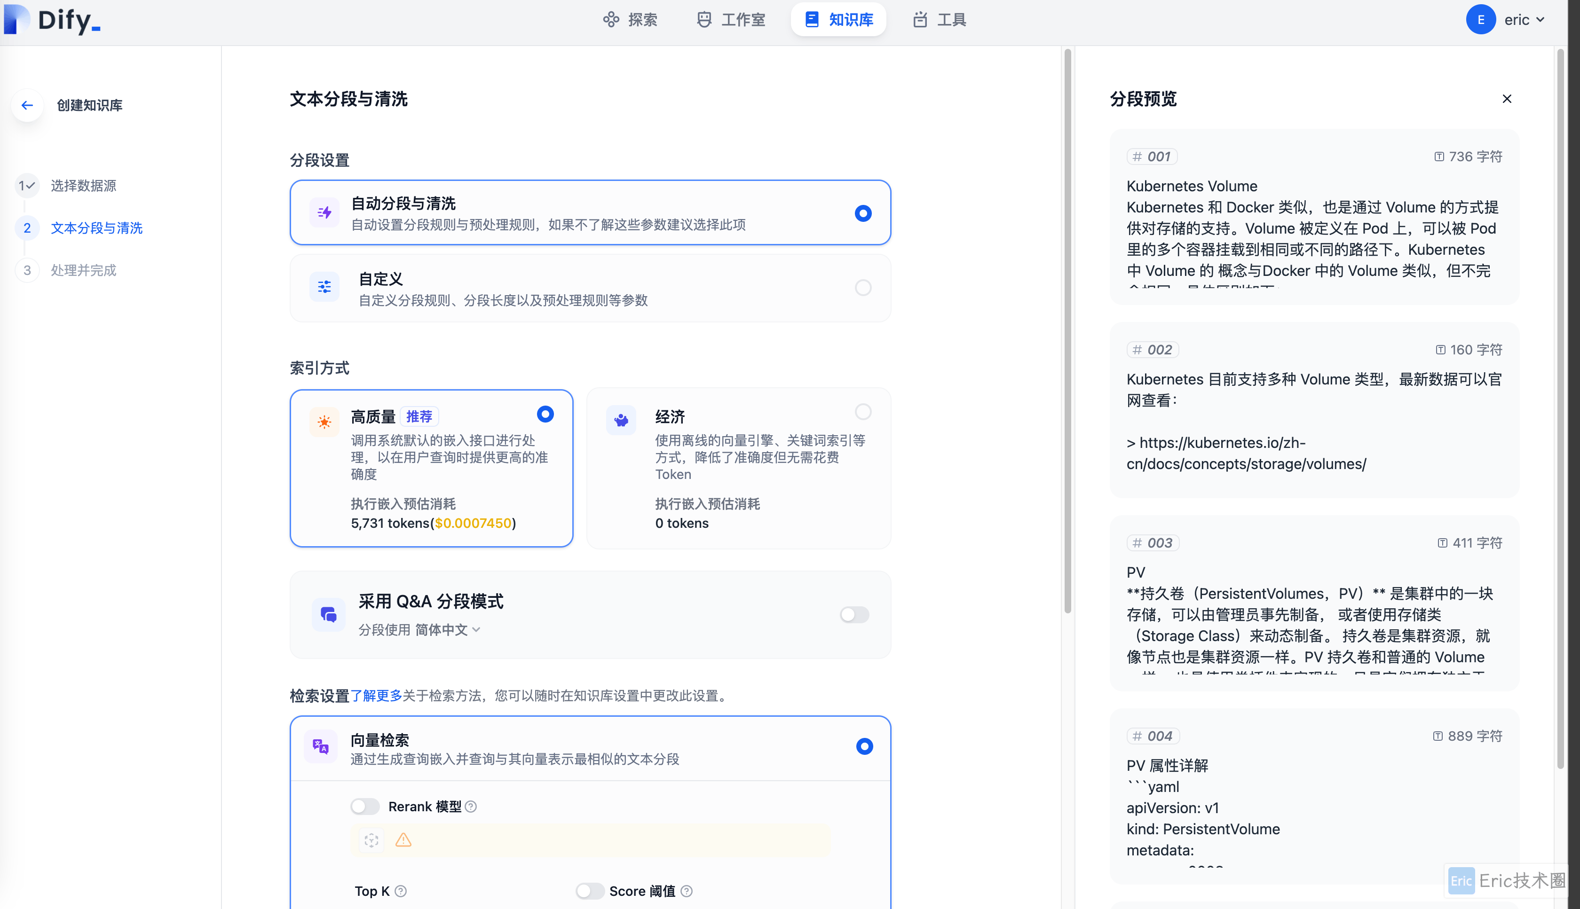Click the custom settings sliders icon
This screenshot has width=1580, height=909.
tap(324, 287)
